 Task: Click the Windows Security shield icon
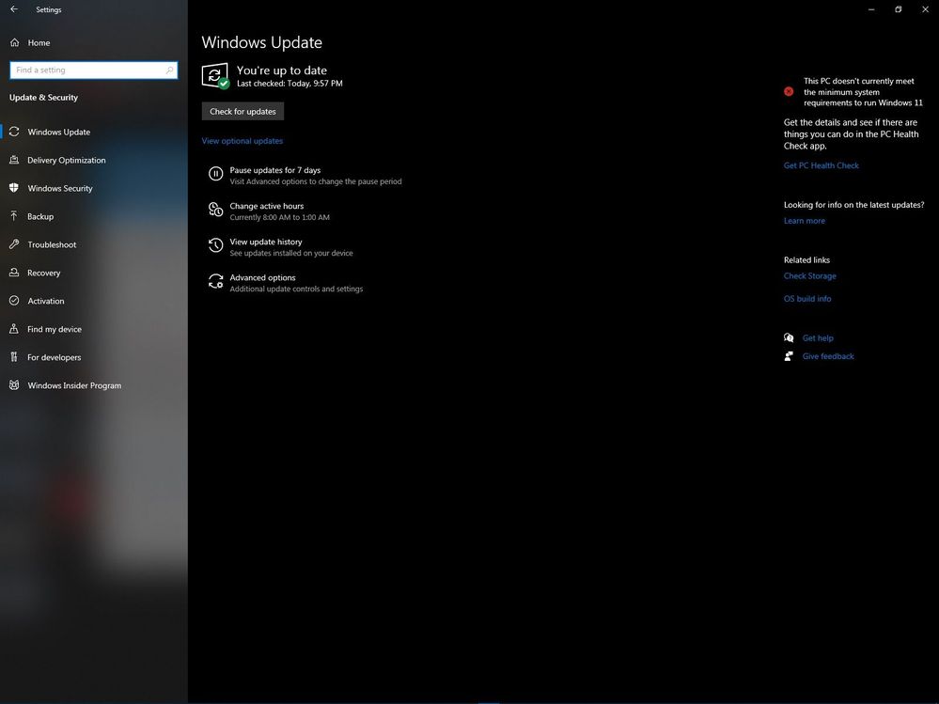coord(14,188)
